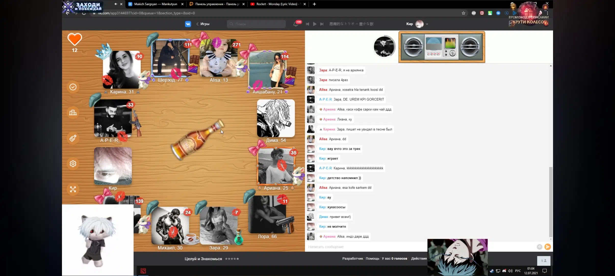Switch to Панель управления tab
615x276 pixels.
point(217,4)
